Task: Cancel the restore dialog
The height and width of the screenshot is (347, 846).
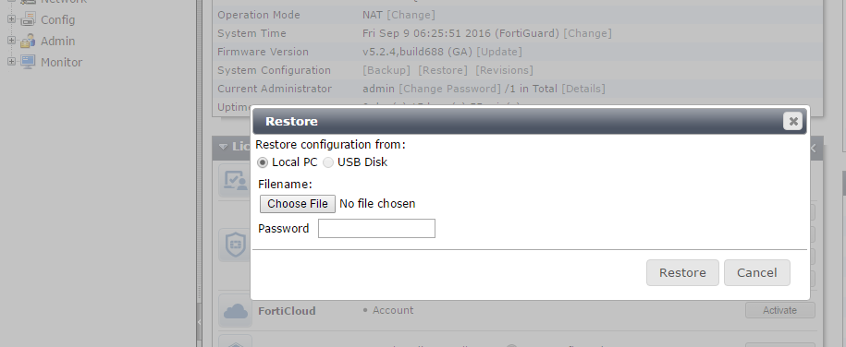Action: click(757, 272)
